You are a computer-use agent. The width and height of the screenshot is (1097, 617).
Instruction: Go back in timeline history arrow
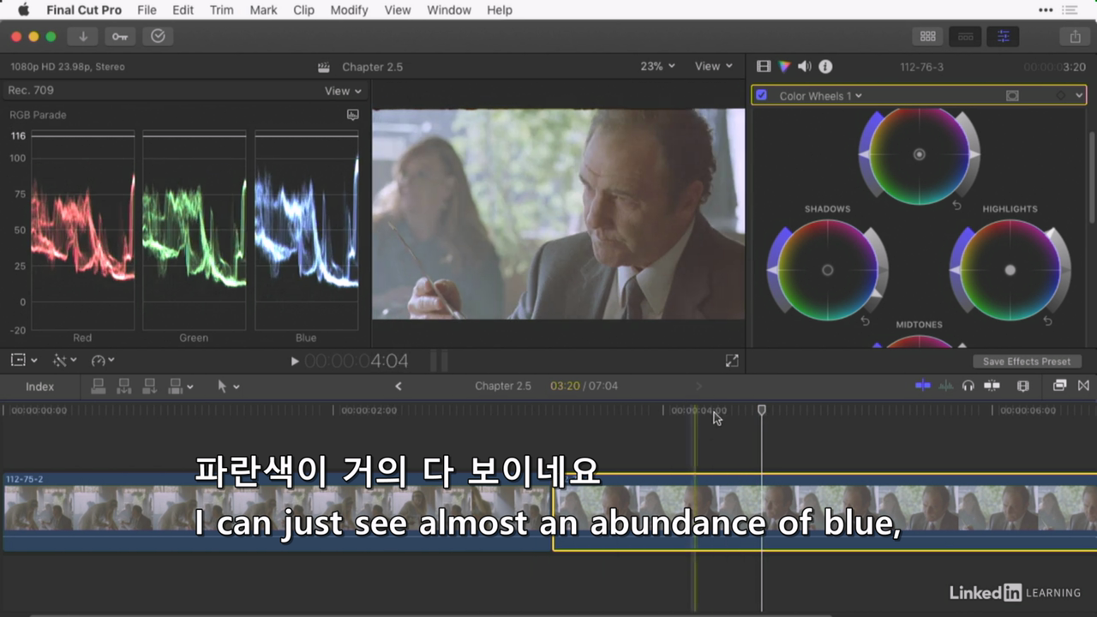[398, 386]
